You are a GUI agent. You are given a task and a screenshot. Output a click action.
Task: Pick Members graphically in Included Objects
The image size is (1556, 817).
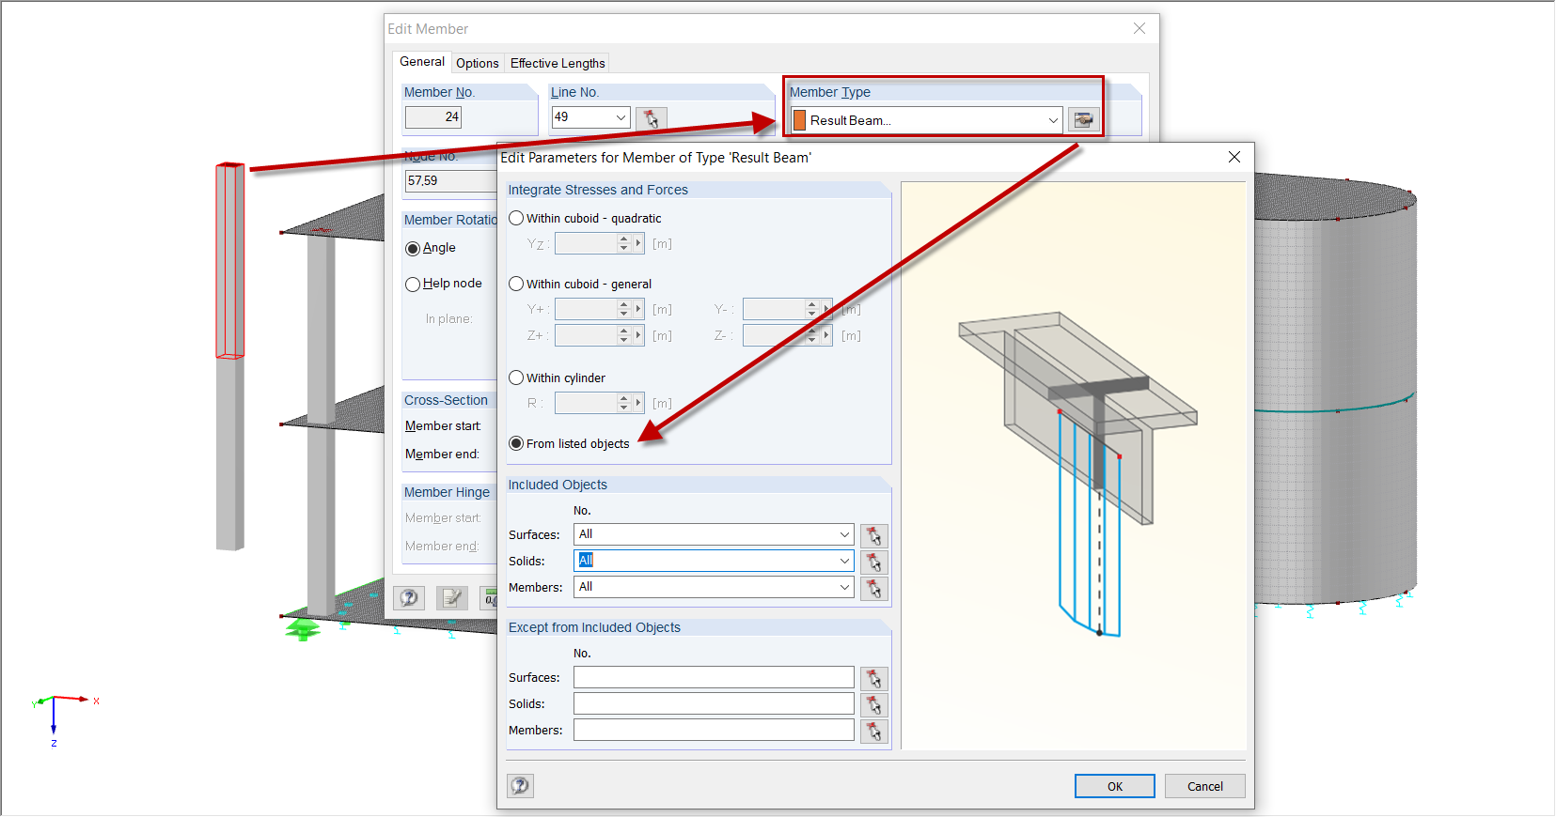coord(874,588)
